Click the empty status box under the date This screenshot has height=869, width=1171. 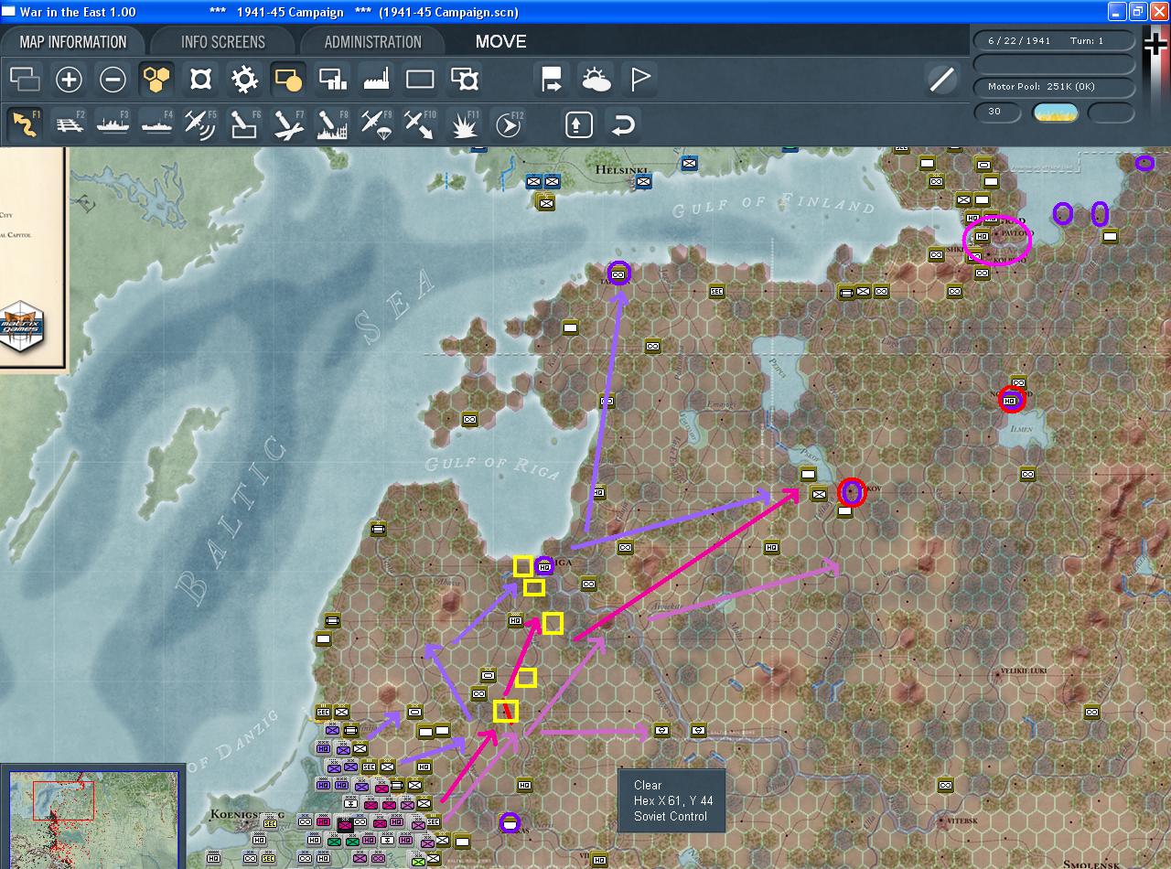(x=1054, y=64)
